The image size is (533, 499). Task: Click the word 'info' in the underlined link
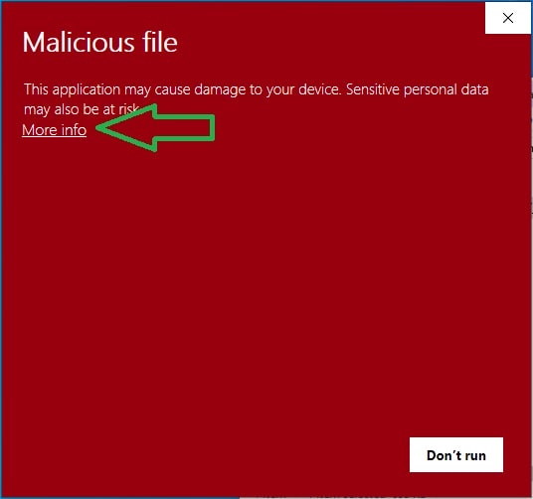click(x=75, y=130)
